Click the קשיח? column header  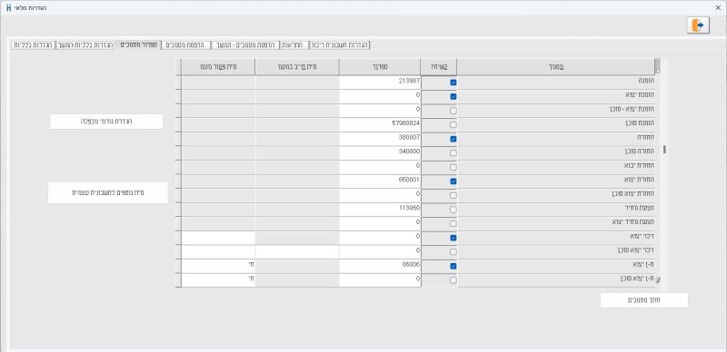439,67
